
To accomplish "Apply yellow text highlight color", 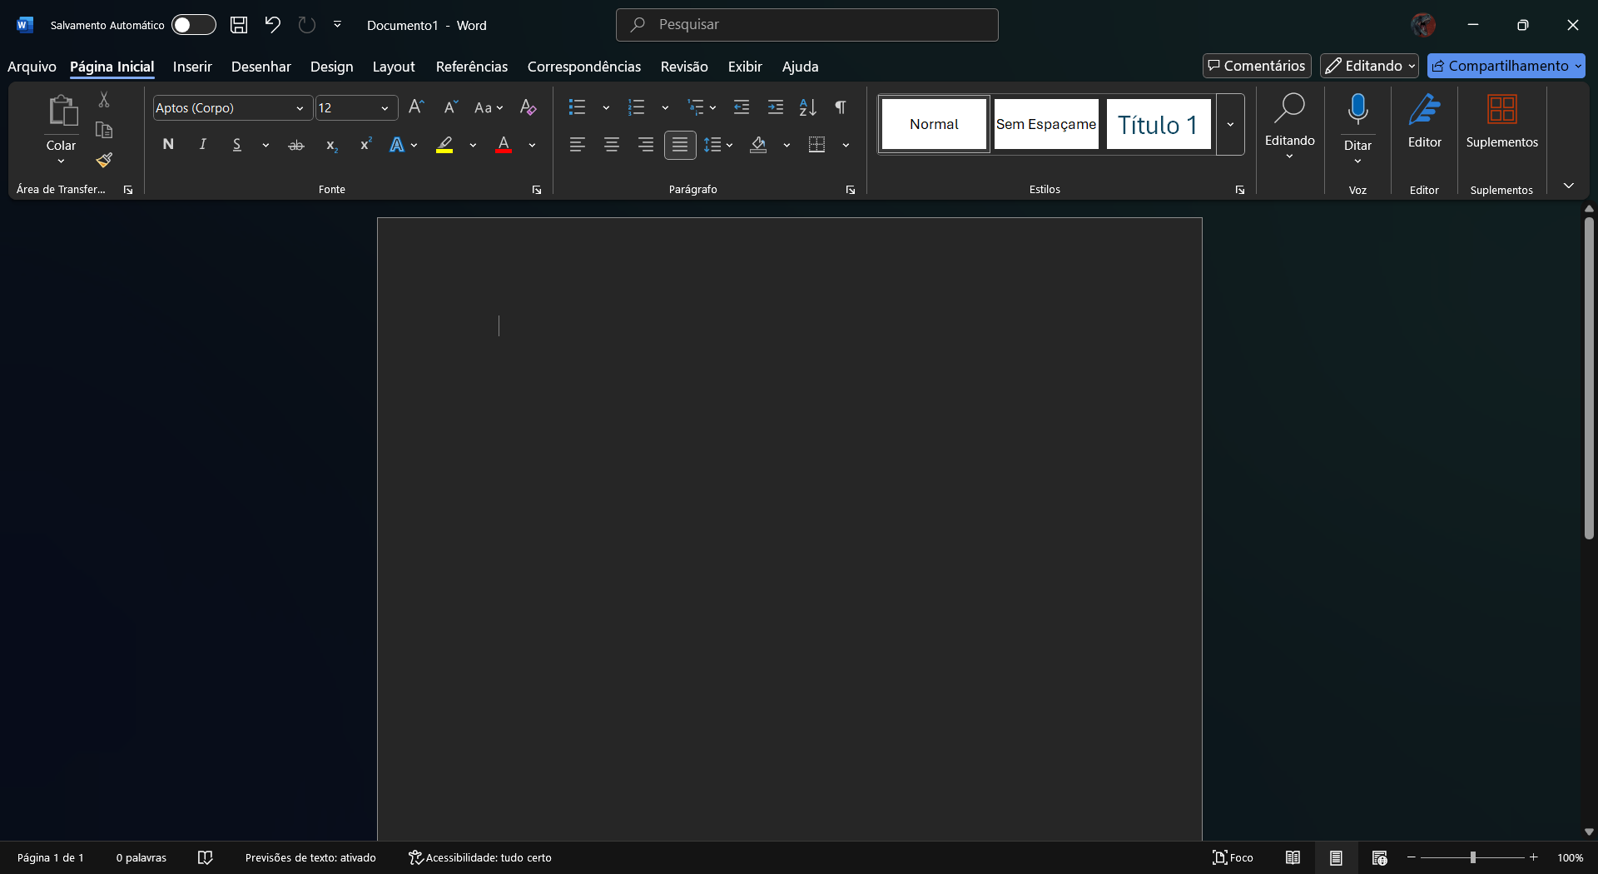I will [445, 145].
